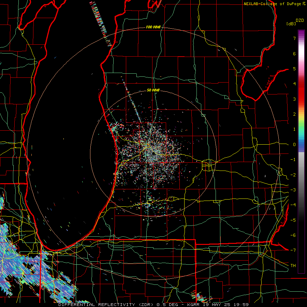
Task: Click the -7 dB tick label
Action: (293, 250)
